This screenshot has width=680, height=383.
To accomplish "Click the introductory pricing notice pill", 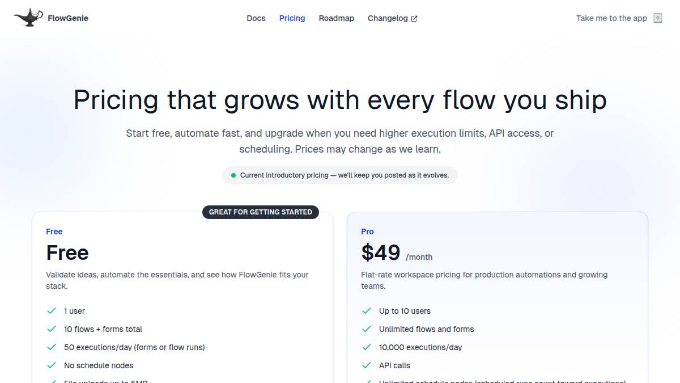I will click(x=340, y=175).
